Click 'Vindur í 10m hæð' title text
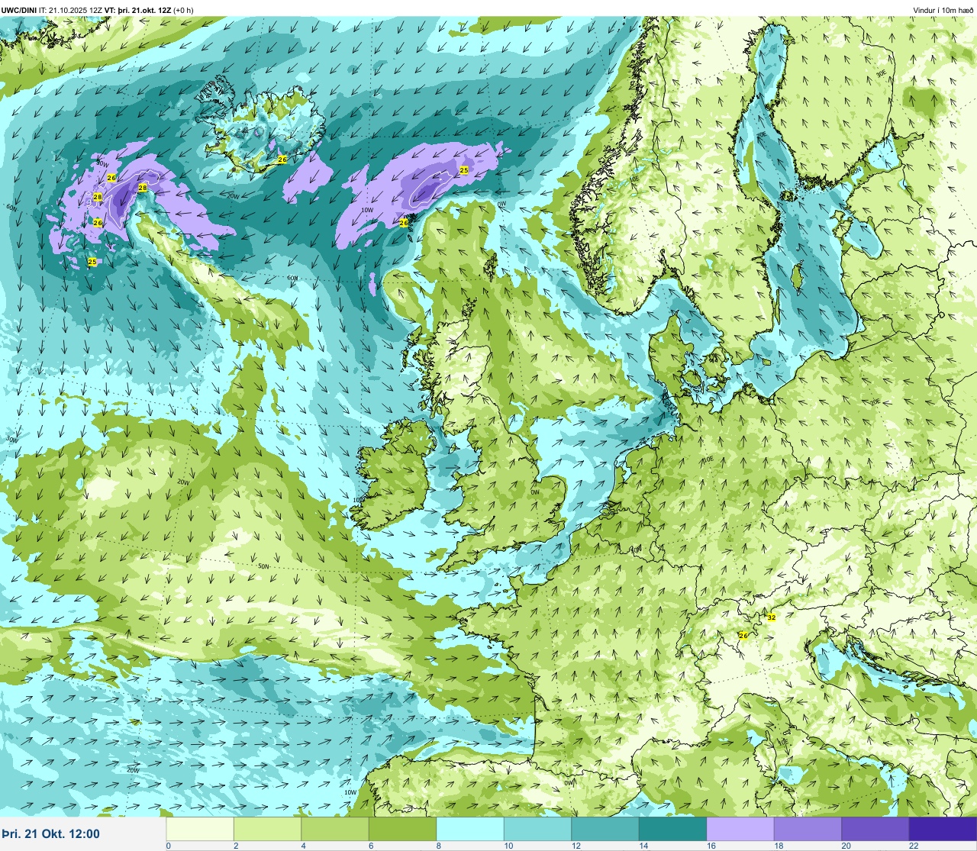The width and height of the screenshot is (977, 851). (943, 10)
